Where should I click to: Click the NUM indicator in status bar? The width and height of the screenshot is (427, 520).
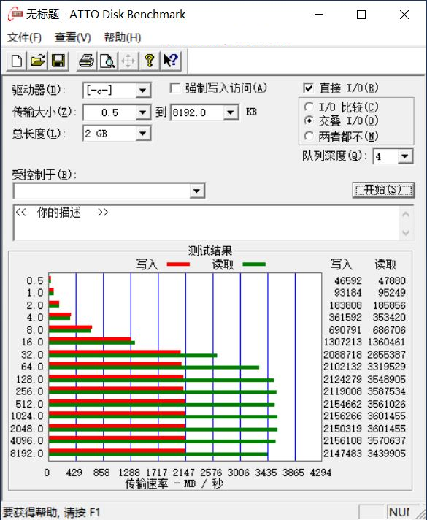399,513
